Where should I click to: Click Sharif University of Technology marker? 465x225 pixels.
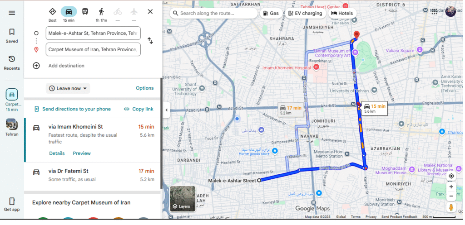pyautogui.click(x=202, y=88)
